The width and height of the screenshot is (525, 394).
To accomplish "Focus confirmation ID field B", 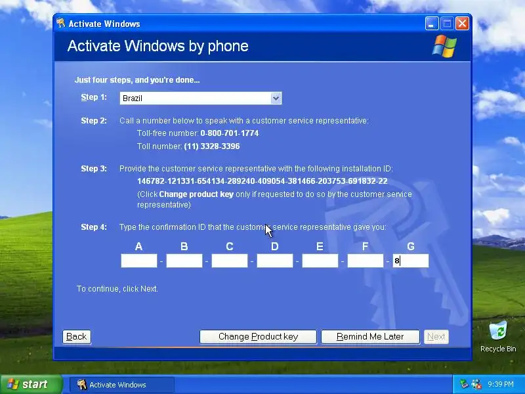I will click(x=184, y=261).
